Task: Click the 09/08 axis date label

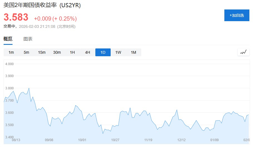Action: tap(49, 140)
